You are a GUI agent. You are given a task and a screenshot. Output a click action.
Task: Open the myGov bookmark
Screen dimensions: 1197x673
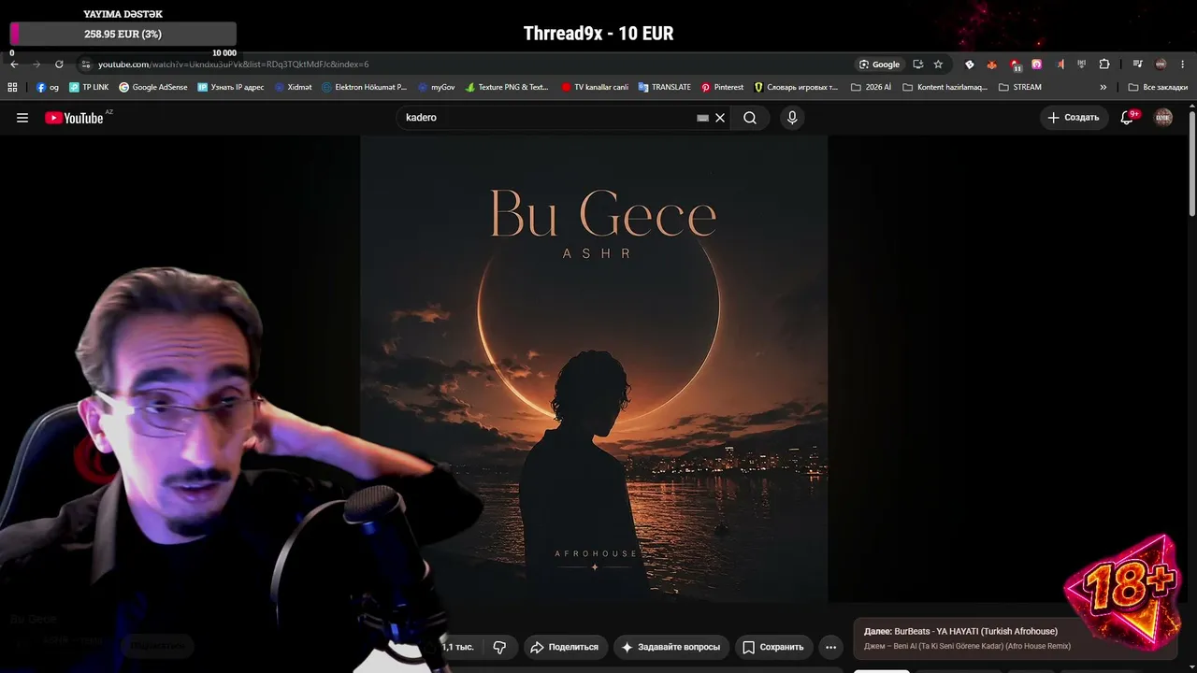pos(436,87)
